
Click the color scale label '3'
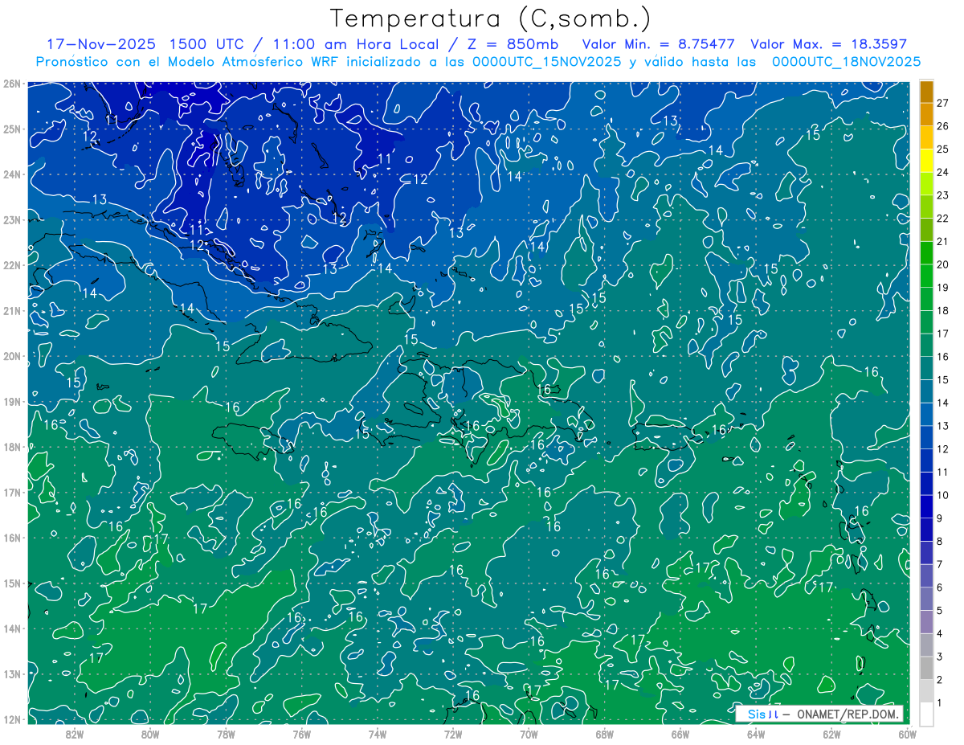click(x=939, y=657)
